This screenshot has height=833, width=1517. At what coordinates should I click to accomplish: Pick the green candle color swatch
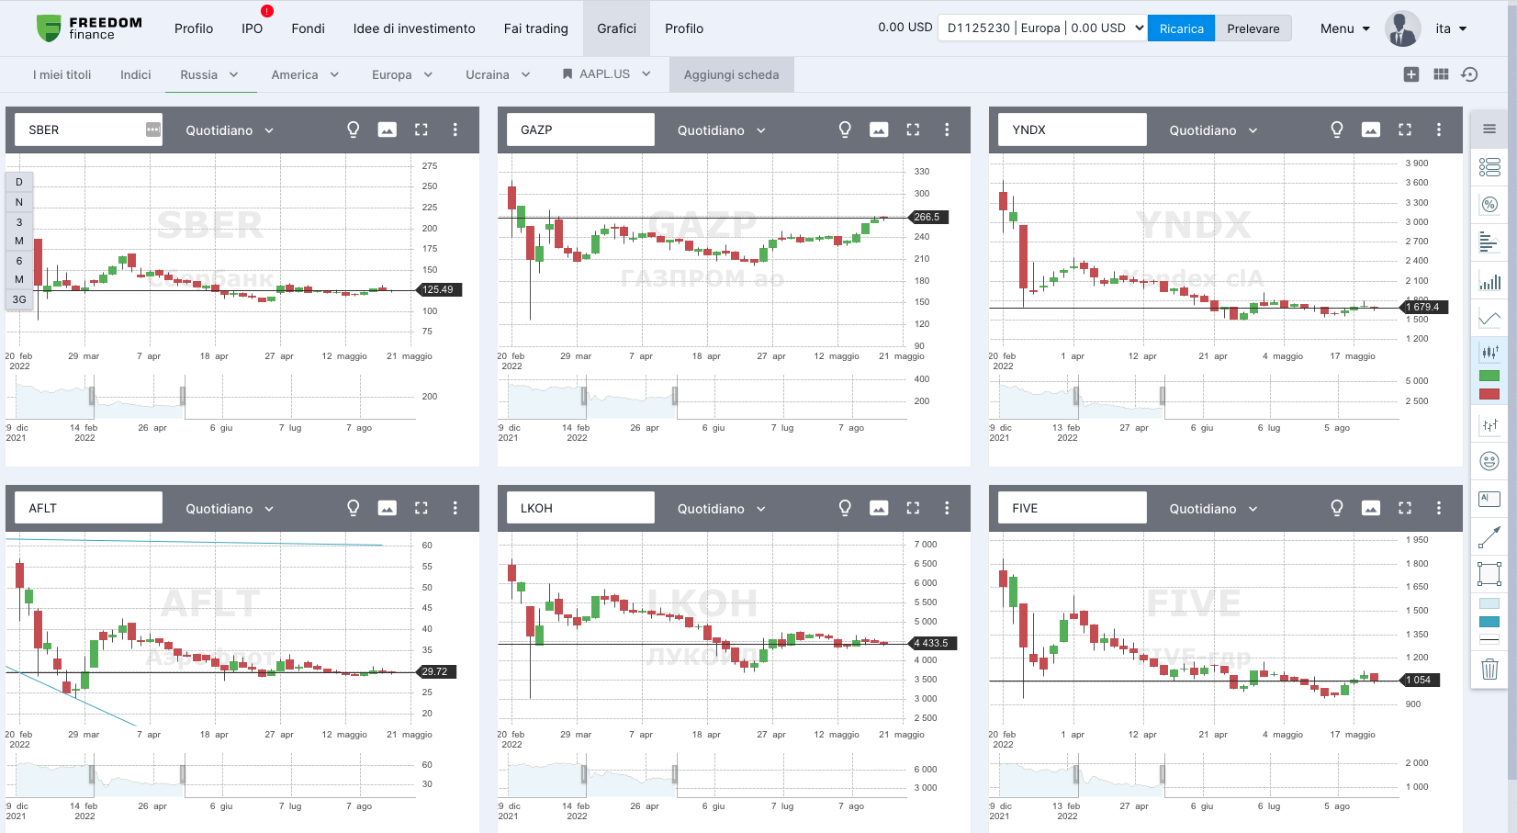pyautogui.click(x=1489, y=376)
